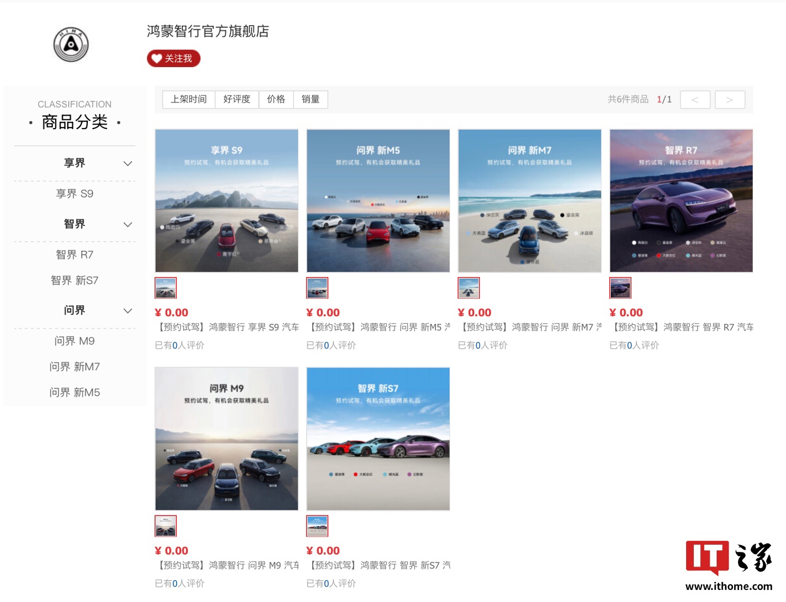Collapse the 问界 category chevron
The height and width of the screenshot is (602, 786).
click(x=128, y=311)
